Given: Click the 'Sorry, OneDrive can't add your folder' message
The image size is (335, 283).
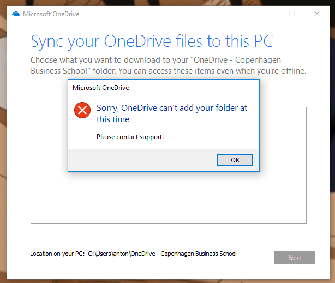Looking at the screenshot, I should [x=172, y=113].
